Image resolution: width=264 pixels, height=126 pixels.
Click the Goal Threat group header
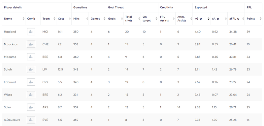click(x=116, y=7)
